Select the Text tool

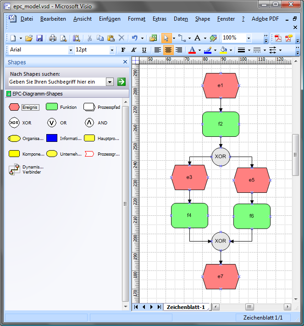(x=197, y=38)
